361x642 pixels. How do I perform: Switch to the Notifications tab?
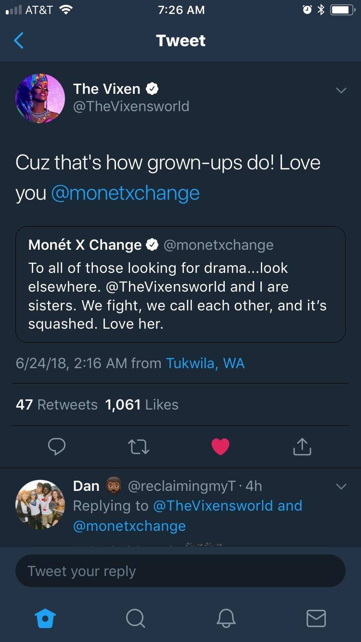(226, 619)
